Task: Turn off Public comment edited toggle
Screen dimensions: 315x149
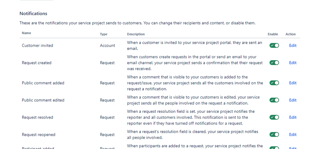Action: (274, 100)
